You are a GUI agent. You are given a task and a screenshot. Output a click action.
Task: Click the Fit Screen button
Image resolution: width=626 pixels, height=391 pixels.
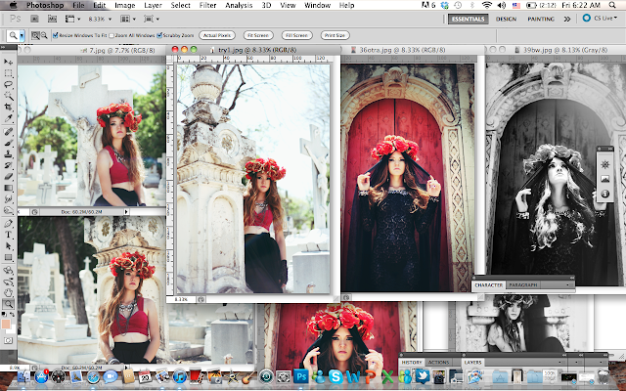click(258, 35)
